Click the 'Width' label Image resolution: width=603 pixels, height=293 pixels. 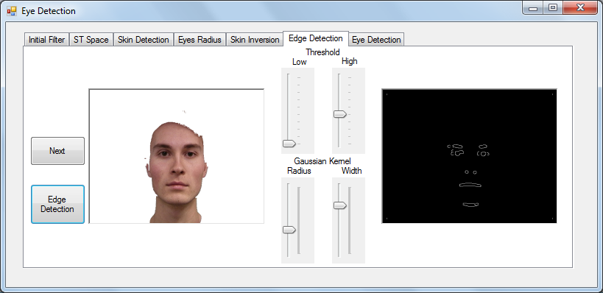tap(351, 171)
